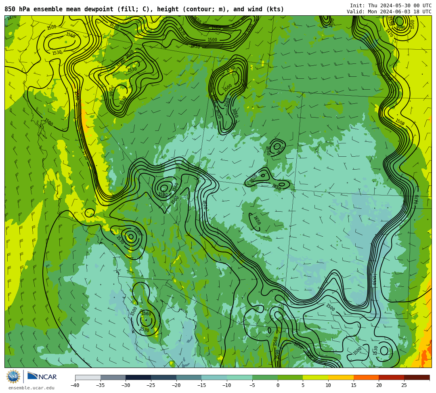Pick the olive green 0 to 5 color swatch

[x=290, y=377]
